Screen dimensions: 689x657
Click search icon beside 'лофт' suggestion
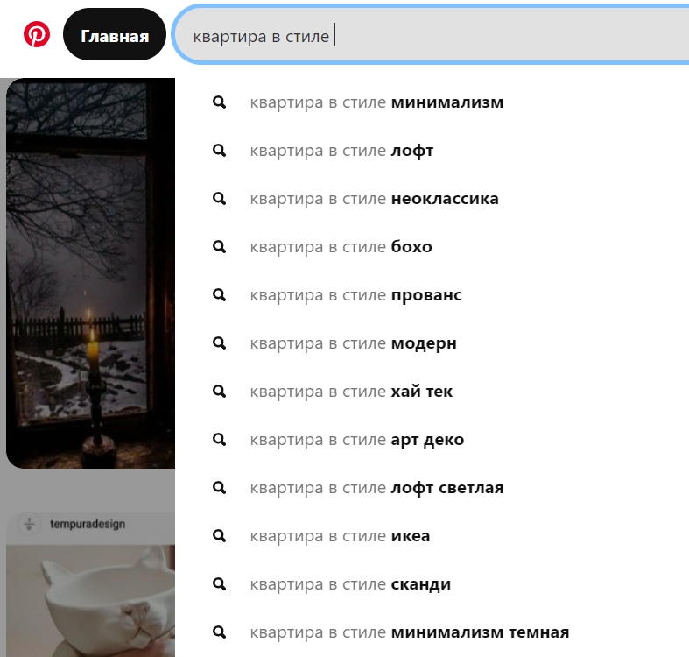point(219,151)
